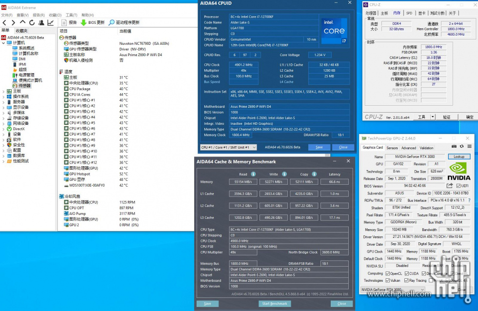This screenshot has height=311, width=478.
Task: Toggle the Ray Tracing checkbox
Action: click(406, 280)
